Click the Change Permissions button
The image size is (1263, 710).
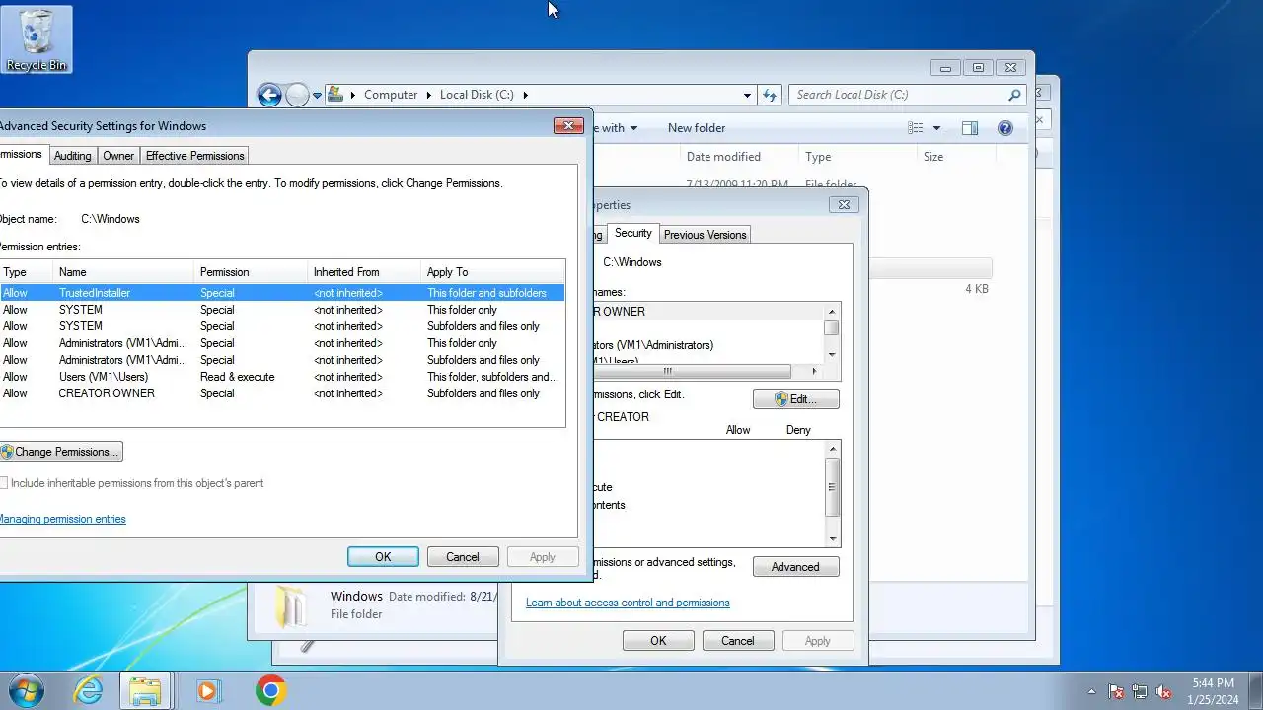click(x=60, y=452)
